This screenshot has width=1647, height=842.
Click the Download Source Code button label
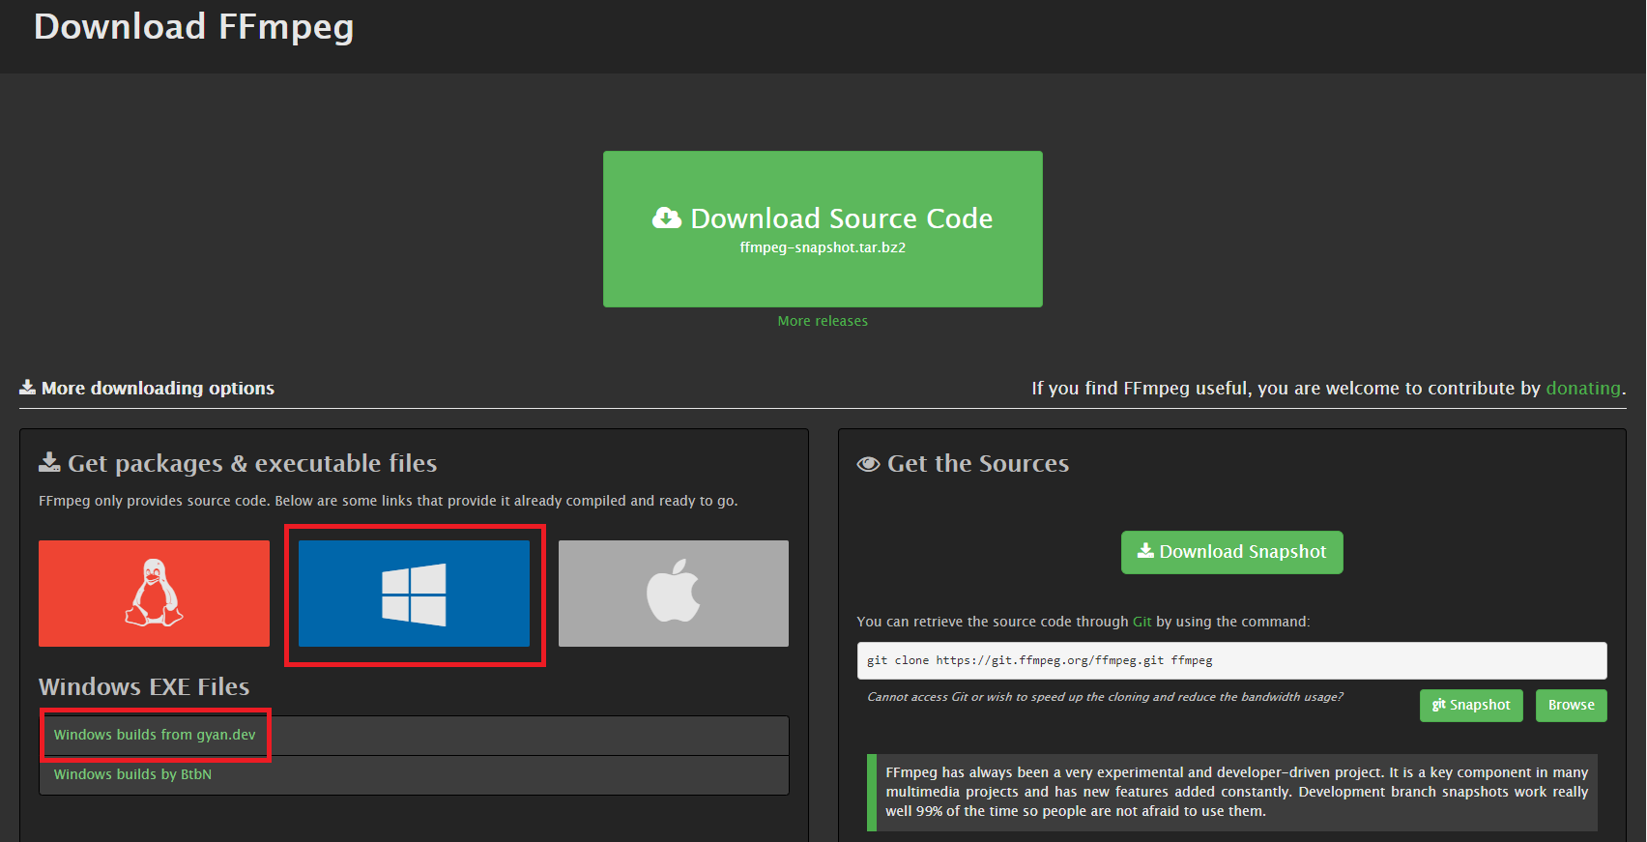[841, 218]
